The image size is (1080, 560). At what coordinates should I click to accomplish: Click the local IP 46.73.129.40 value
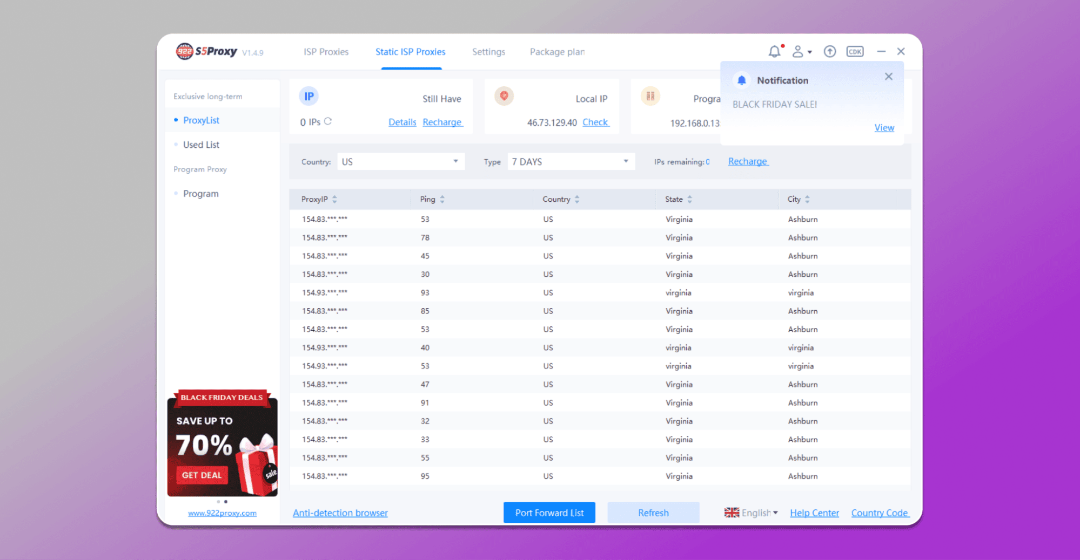(552, 122)
